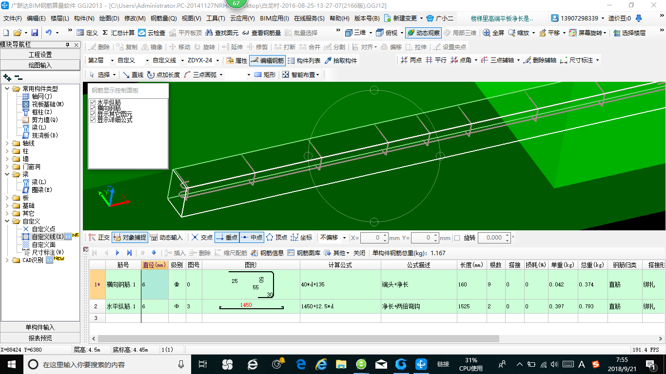Image resolution: width=666 pixels, height=374 pixels.
Task: Click the 两点 two-point axis tool
Action: point(411,60)
